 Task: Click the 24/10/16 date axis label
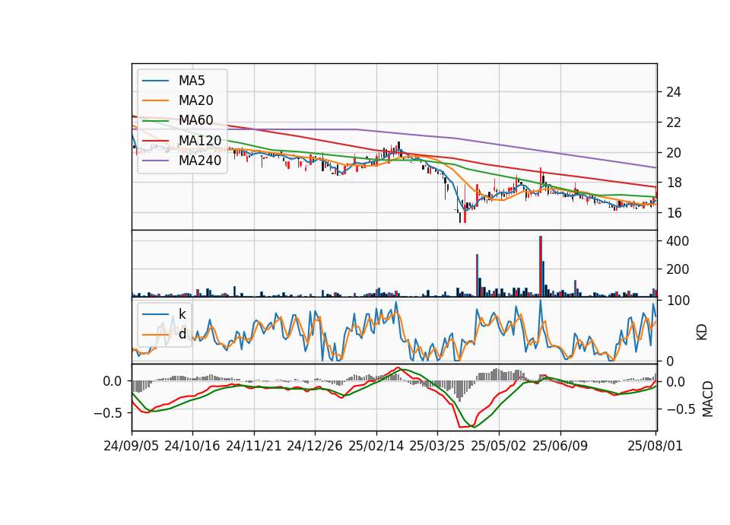tap(192, 446)
